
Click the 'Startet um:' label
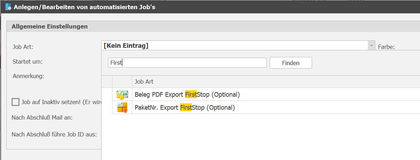tap(28, 62)
